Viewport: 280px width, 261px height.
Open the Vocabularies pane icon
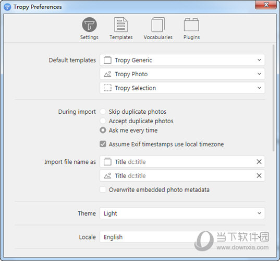(158, 25)
